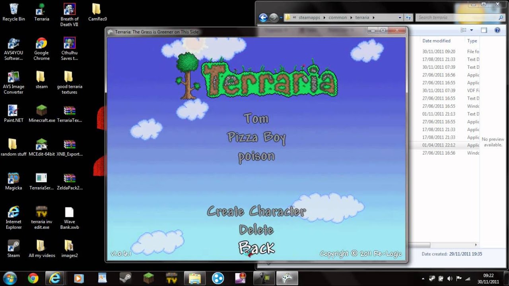Select the Minecraft.exe desktop icon
The width and height of the screenshot is (509, 286).
[41, 114]
